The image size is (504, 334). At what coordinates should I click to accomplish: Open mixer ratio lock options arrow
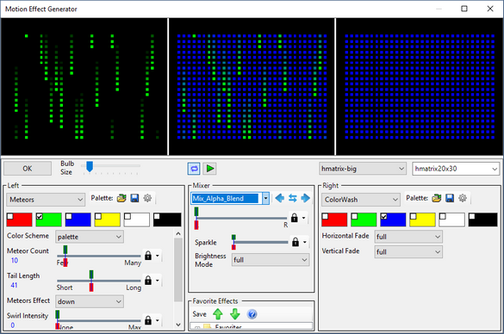click(x=303, y=218)
